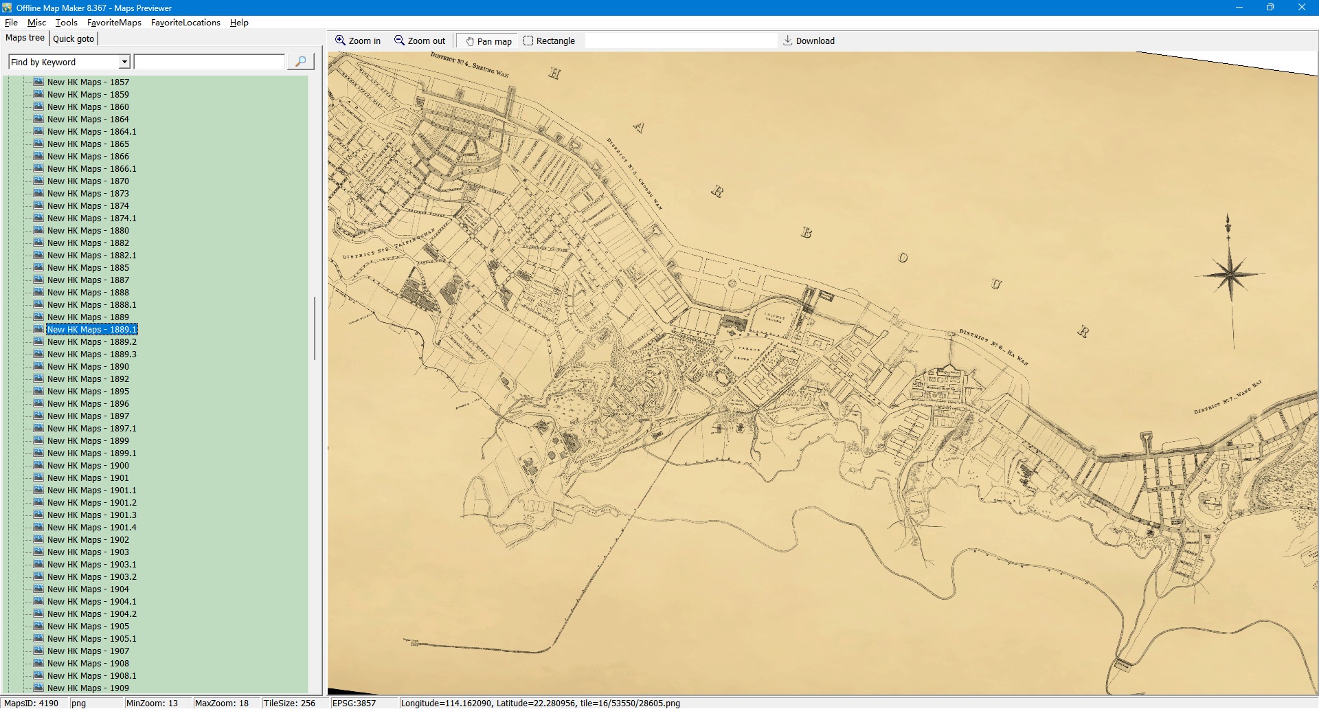Switch to the Quick goto tab
Viewport: 1319px width, 709px height.
[74, 38]
